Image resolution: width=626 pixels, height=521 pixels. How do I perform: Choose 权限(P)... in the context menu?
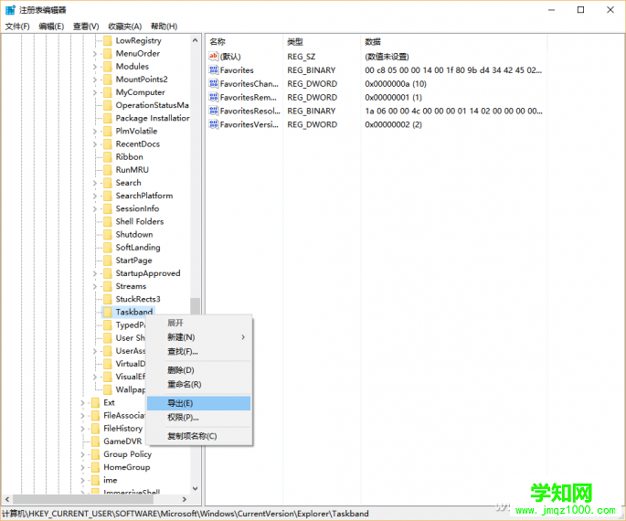tap(199, 417)
